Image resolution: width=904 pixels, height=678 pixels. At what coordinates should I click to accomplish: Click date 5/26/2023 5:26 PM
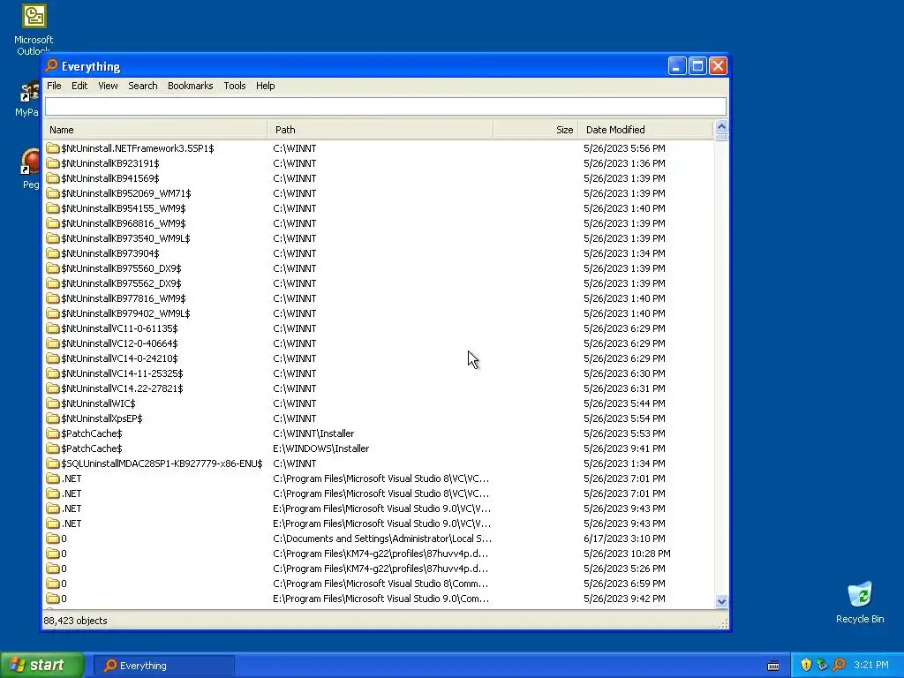click(624, 568)
